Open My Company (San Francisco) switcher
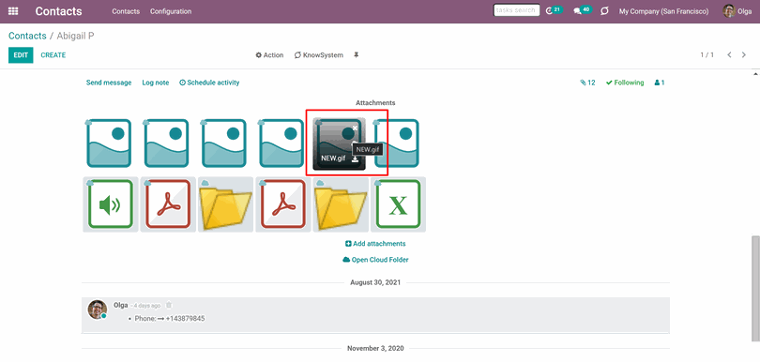The image size is (760, 362). 663,11
